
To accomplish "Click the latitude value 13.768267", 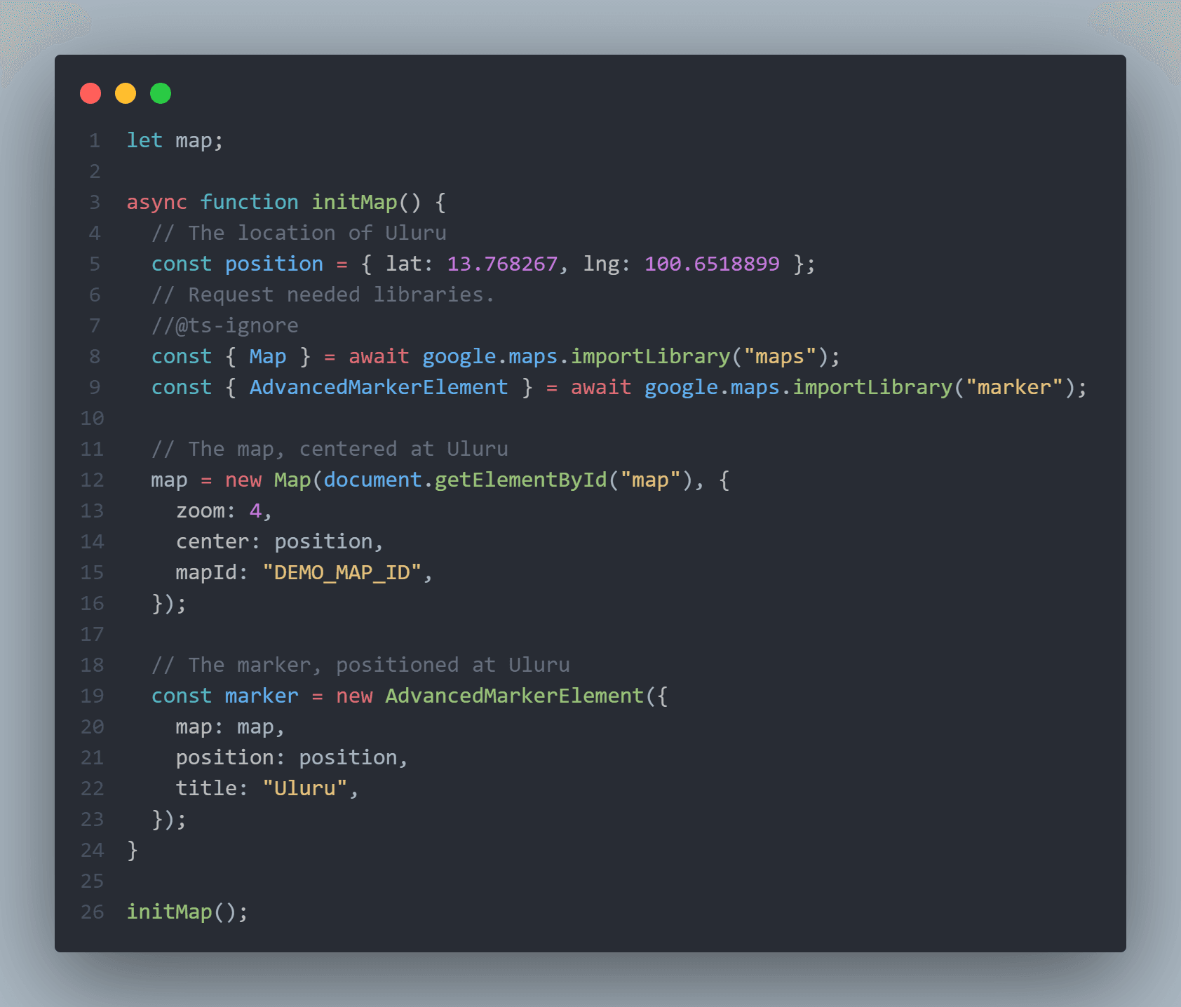I will click(x=502, y=264).
